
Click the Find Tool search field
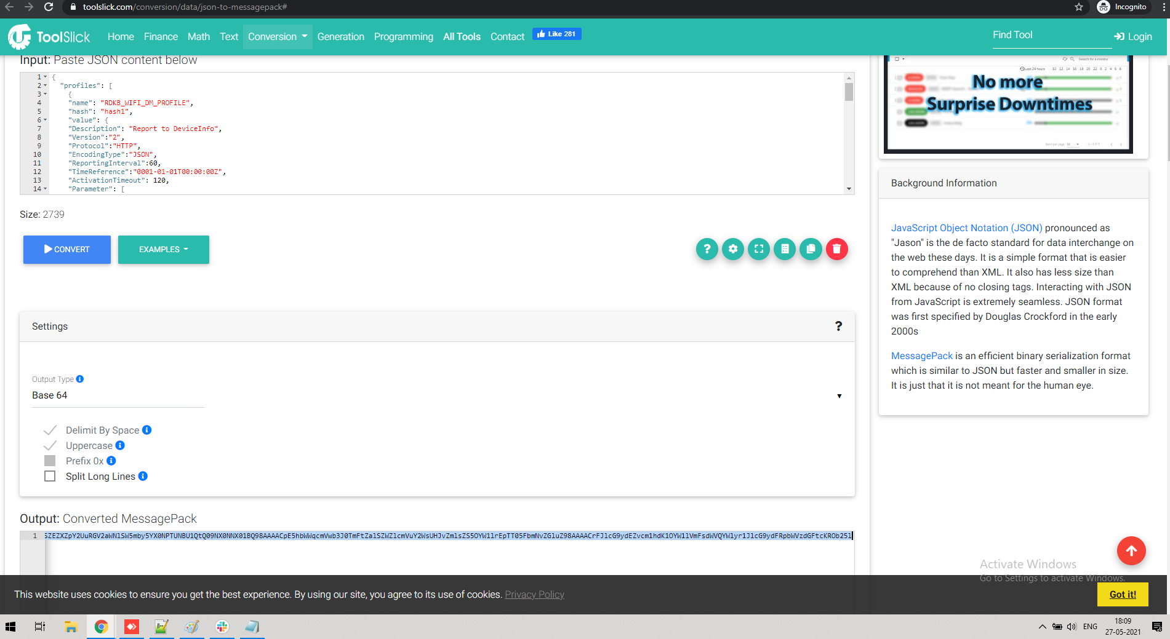1052,35
